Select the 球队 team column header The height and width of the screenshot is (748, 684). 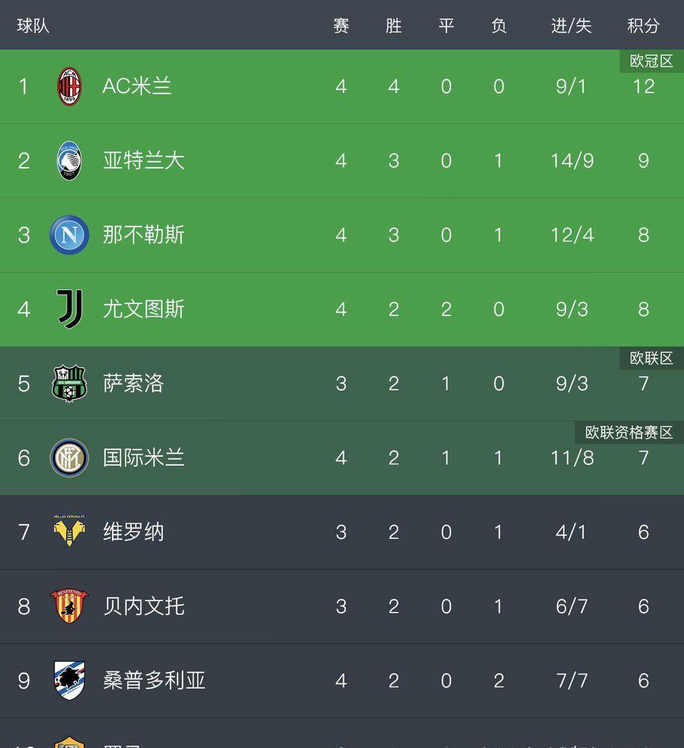pyautogui.click(x=33, y=26)
